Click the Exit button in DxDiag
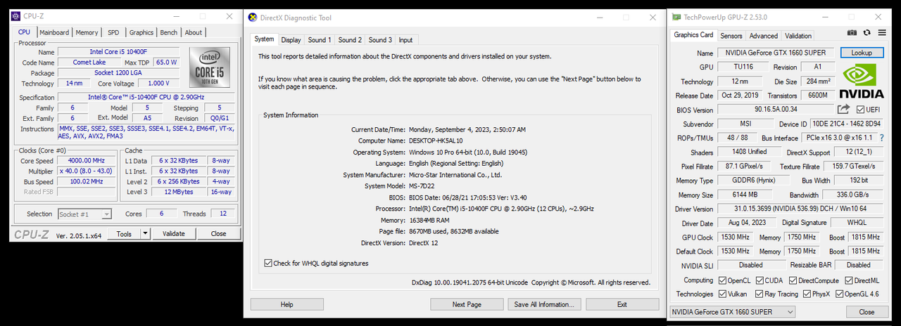This screenshot has width=901, height=326. click(x=622, y=304)
